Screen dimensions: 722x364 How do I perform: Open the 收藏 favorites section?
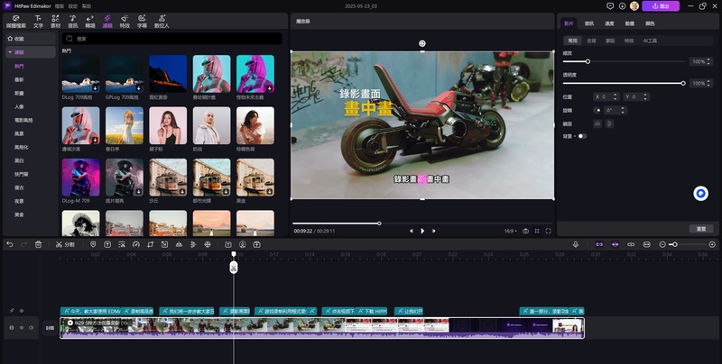click(x=31, y=39)
